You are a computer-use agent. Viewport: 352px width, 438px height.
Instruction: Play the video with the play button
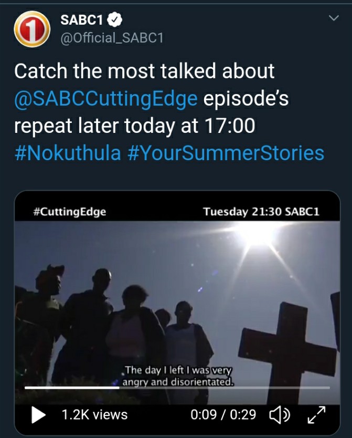click(38, 415)
